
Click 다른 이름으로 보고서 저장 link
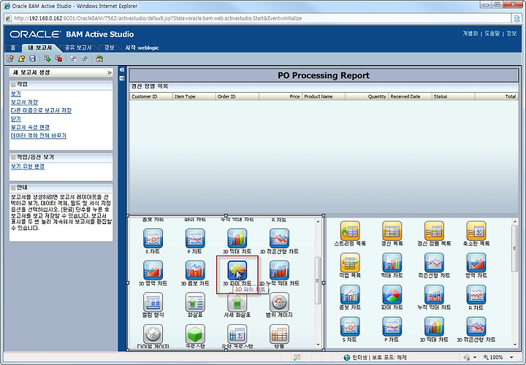[41, 111]
